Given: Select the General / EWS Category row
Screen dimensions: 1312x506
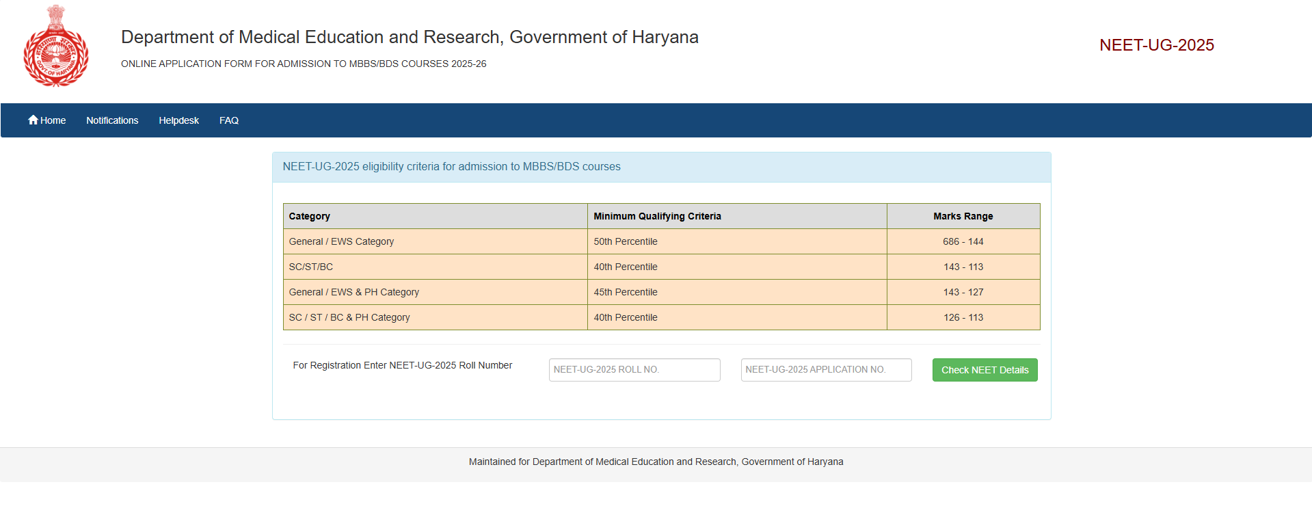Looking at the screenshot, I should pyautogui.click(x=341, y=241).
